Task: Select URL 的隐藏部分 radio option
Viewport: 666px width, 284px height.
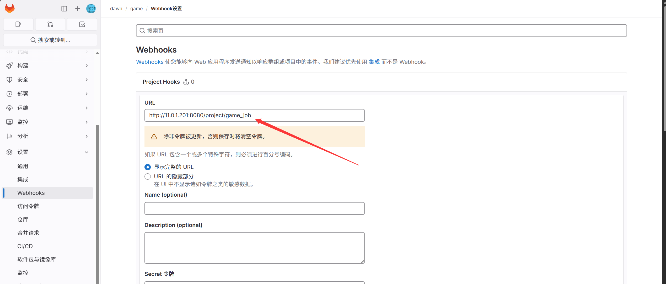Action: pos(148,177)
